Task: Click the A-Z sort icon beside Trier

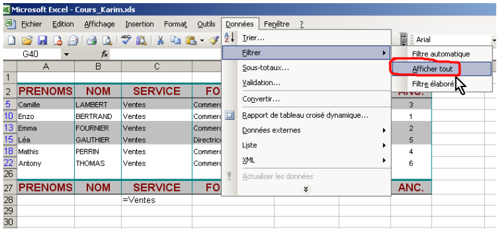Action: tap(229, 38)
